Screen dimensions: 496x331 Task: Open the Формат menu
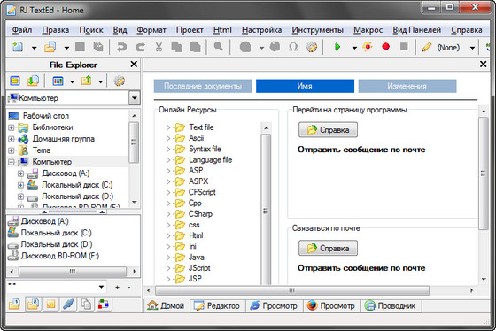151,30
